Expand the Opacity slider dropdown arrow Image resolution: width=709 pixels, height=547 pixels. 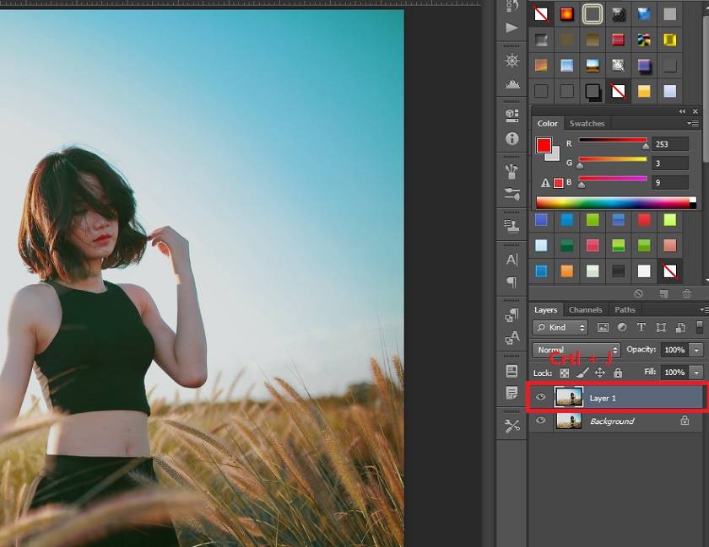pos(696,350)
